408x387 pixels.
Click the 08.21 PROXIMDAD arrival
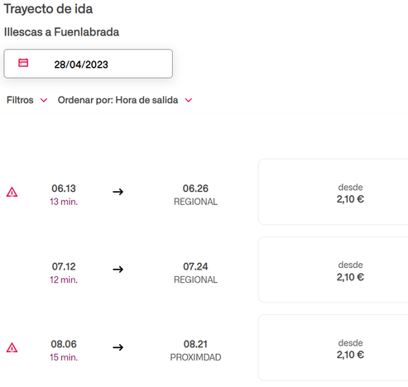(x=195, y=351)
